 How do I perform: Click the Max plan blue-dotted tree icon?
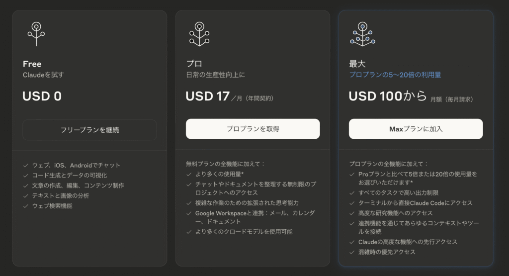pyautogui.click(x=362, y=34)
